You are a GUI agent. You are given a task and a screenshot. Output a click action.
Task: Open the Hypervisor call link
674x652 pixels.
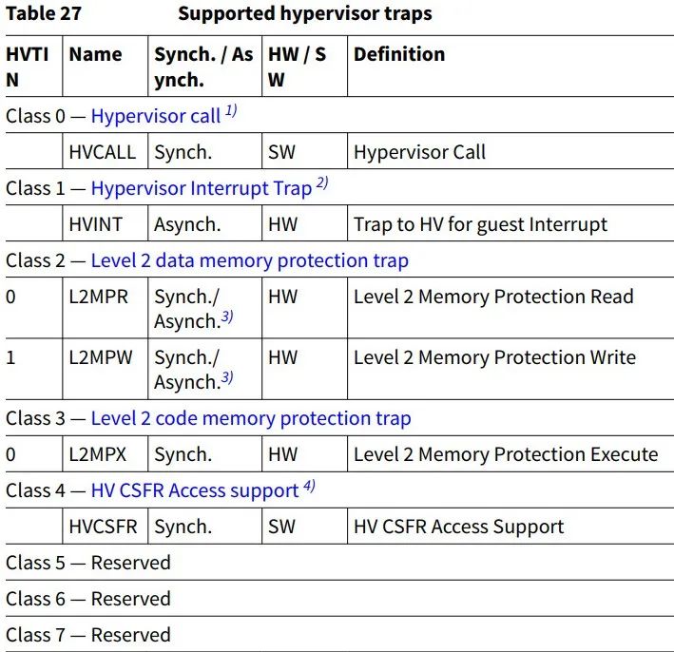[156, 116]
